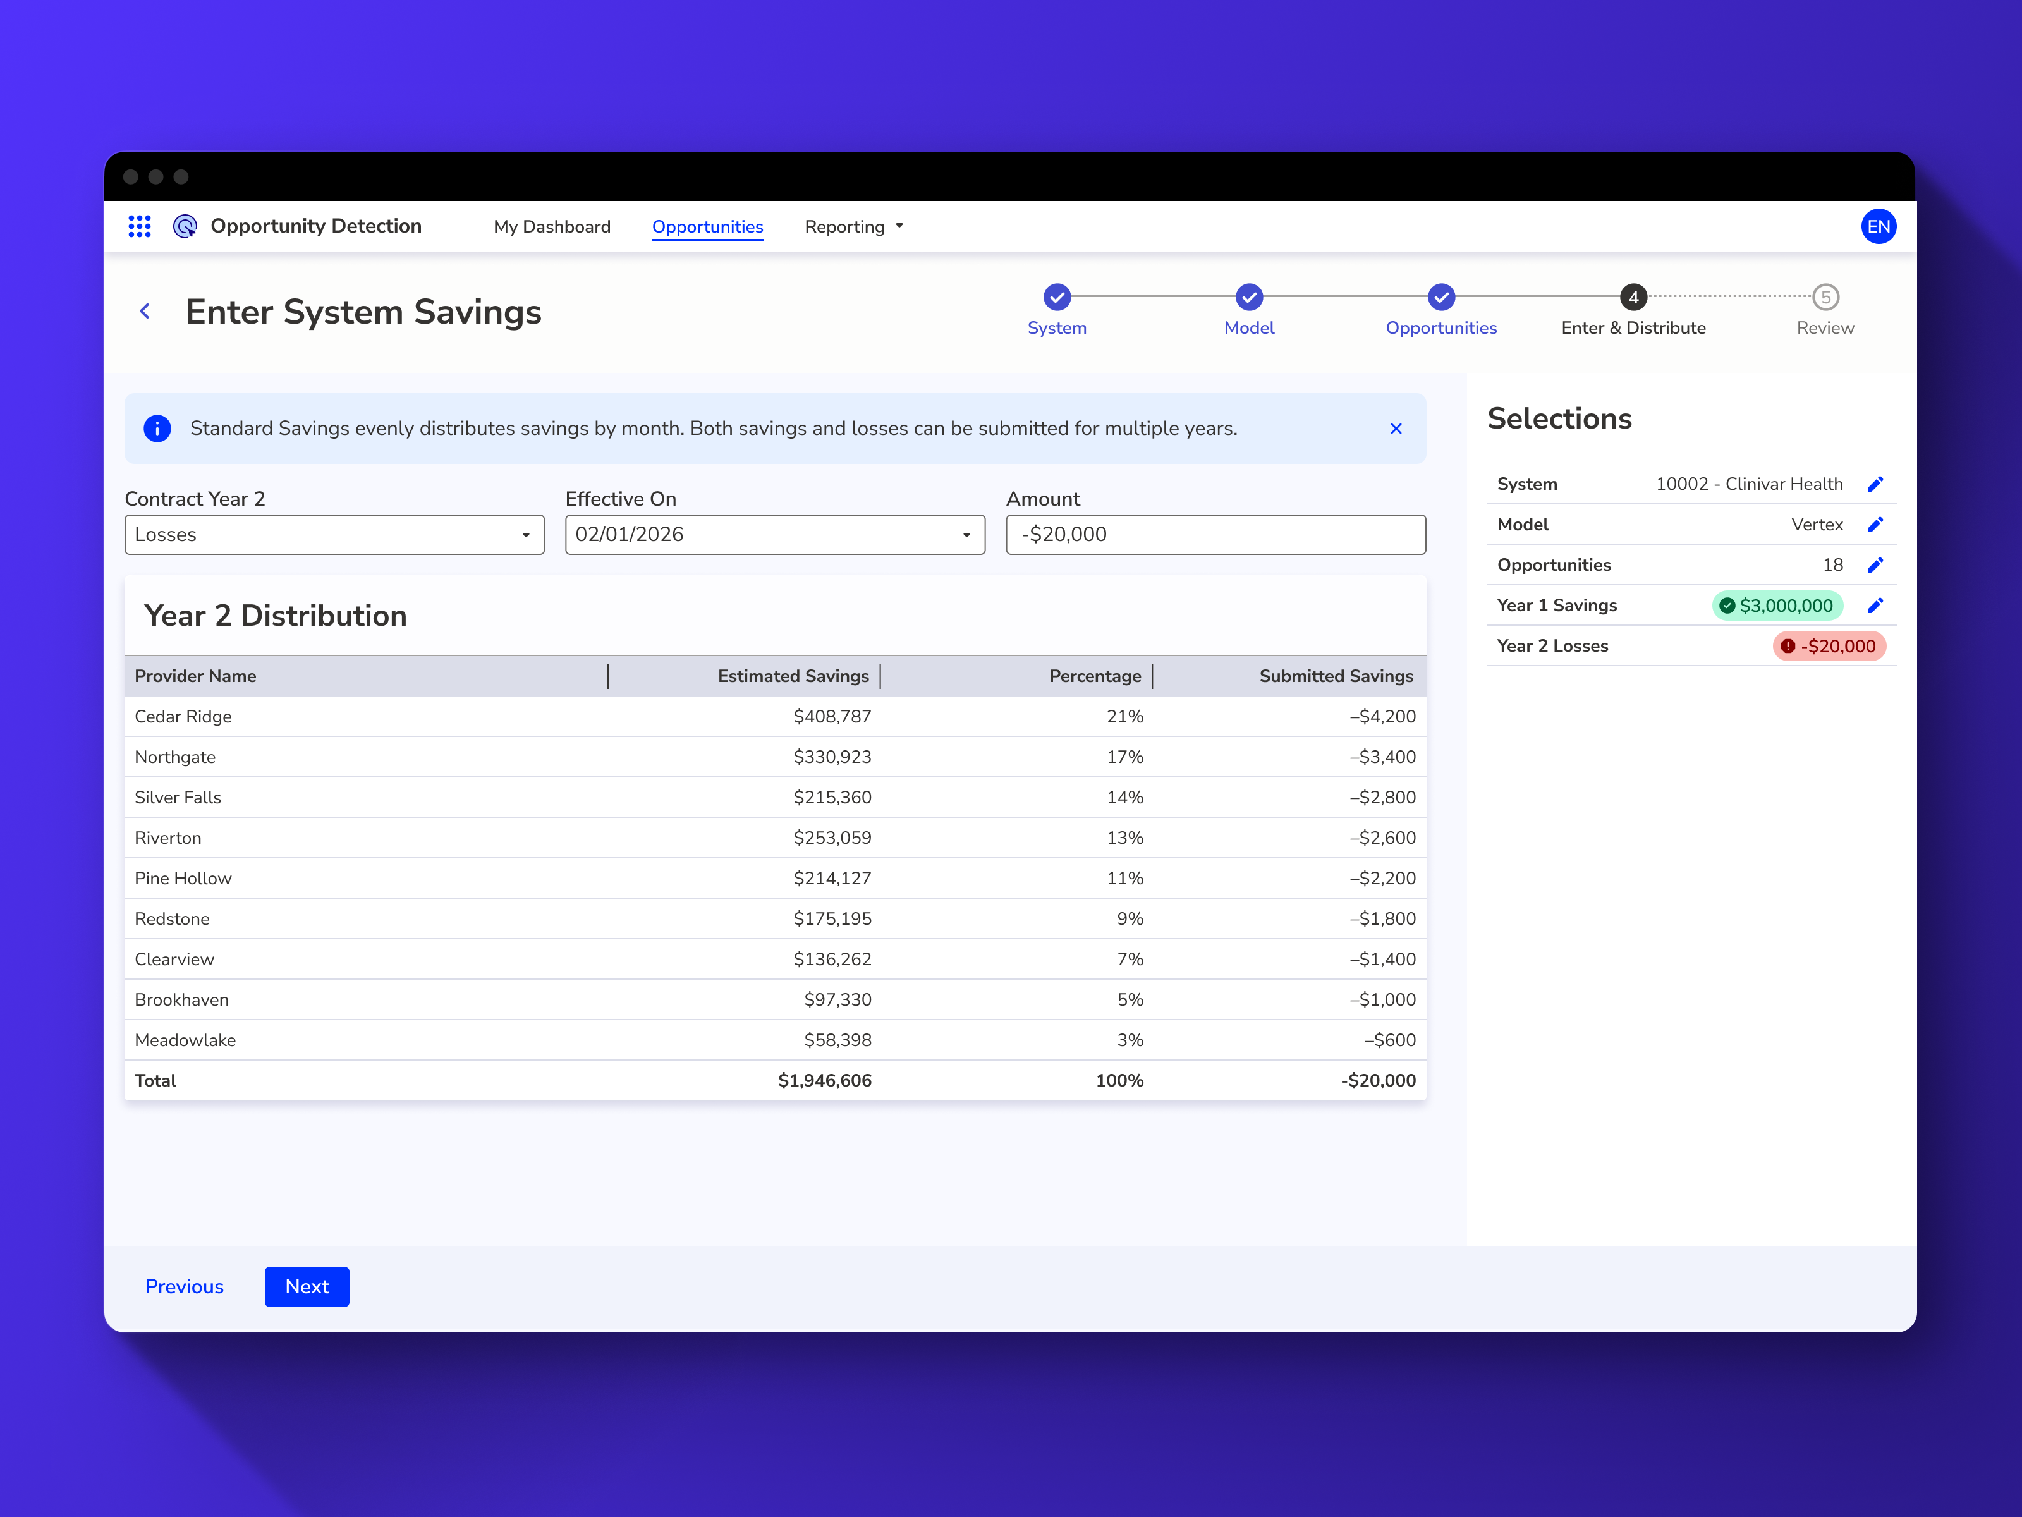
Task: Edit Year 1 Savings pencil icon
Action: [x=1875, y=605]
